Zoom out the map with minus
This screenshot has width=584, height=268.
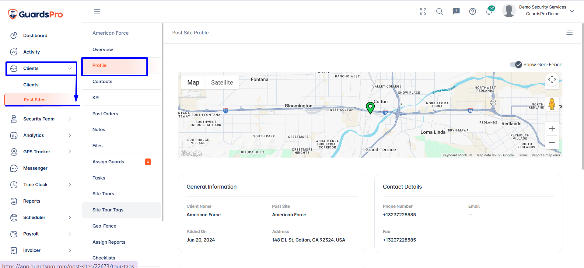click(552, 142)
